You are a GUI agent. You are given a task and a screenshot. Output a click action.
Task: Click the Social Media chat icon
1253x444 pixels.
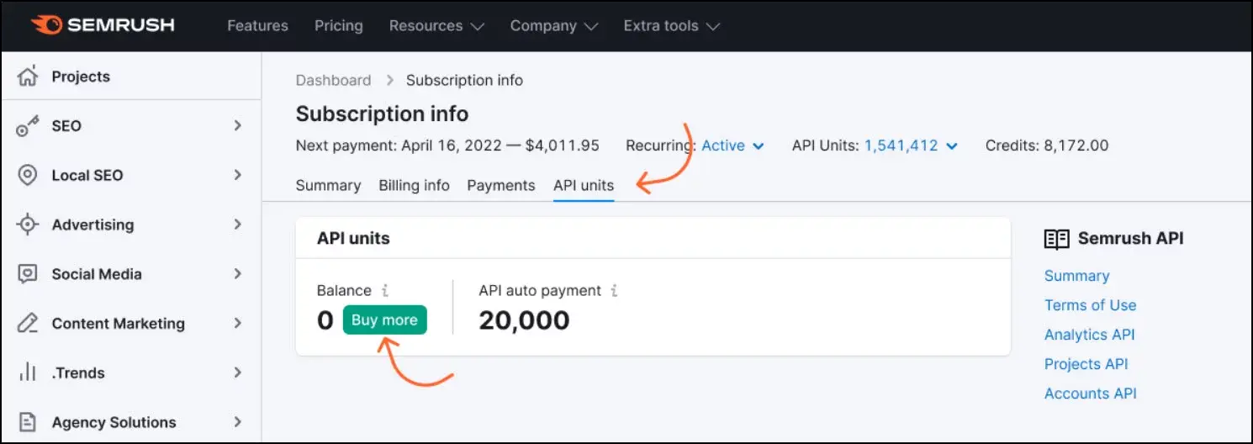coord(28,274)
